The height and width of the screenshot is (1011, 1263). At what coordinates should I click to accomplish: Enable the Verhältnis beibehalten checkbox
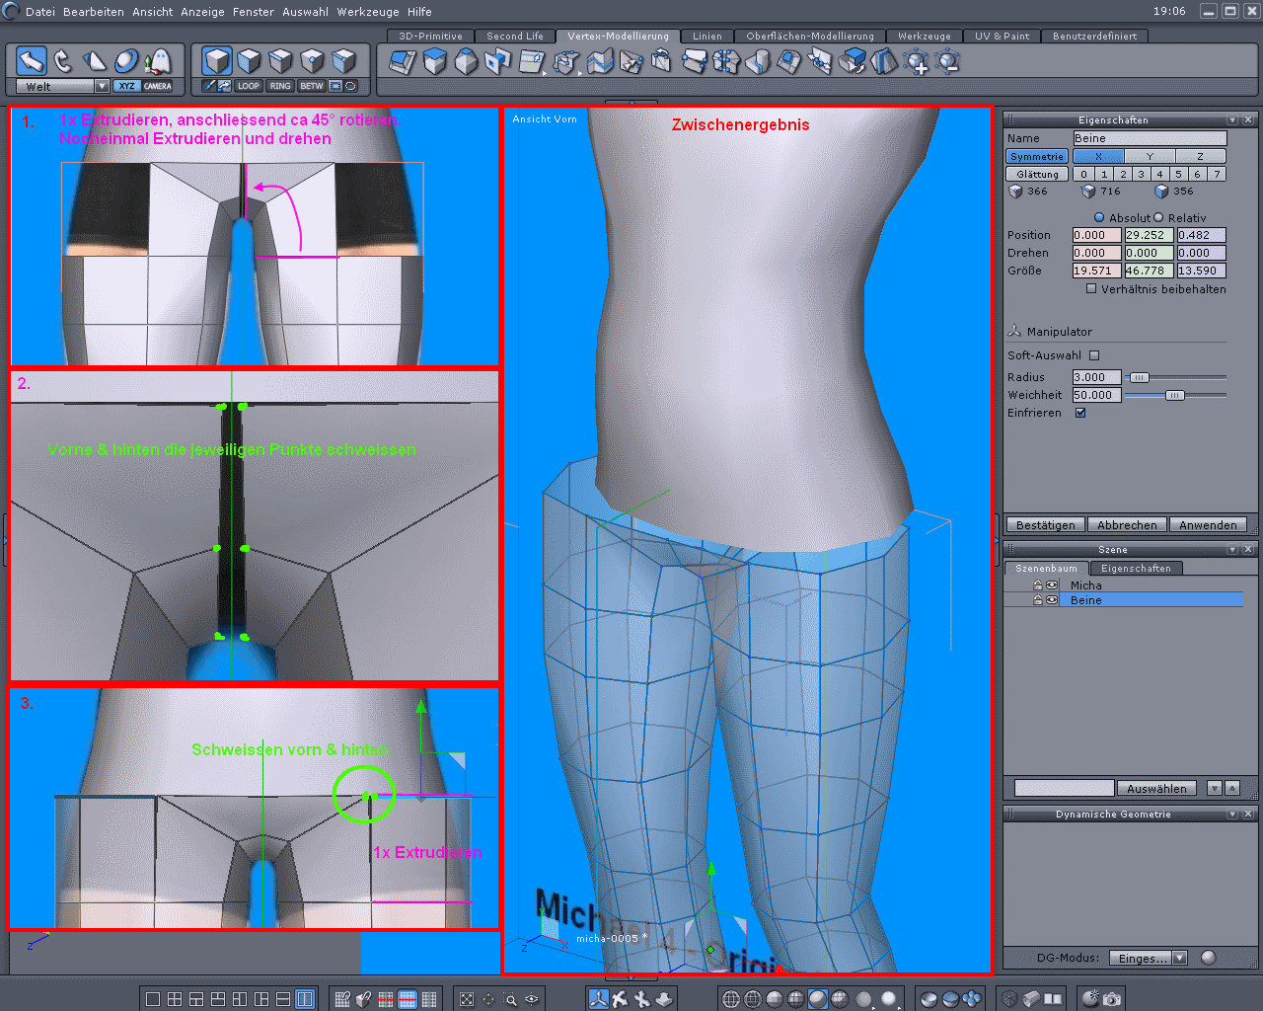tap(1091, 289)
